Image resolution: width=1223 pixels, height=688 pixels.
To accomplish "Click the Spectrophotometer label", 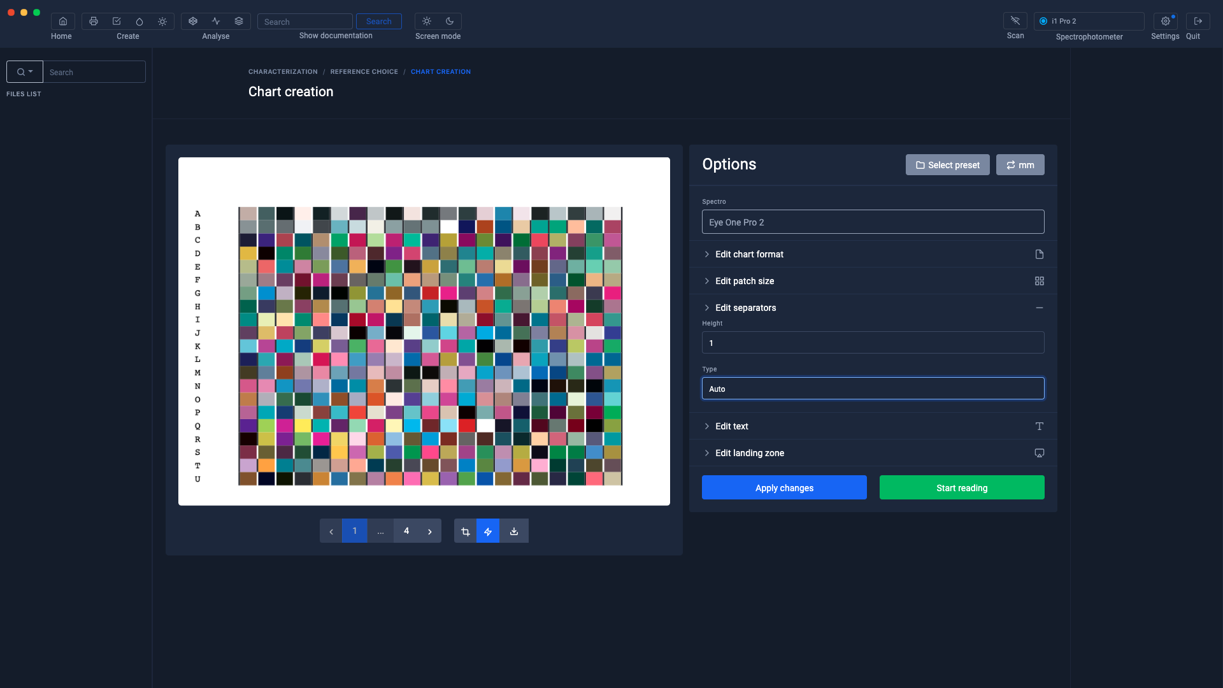I will point(1089,37).
